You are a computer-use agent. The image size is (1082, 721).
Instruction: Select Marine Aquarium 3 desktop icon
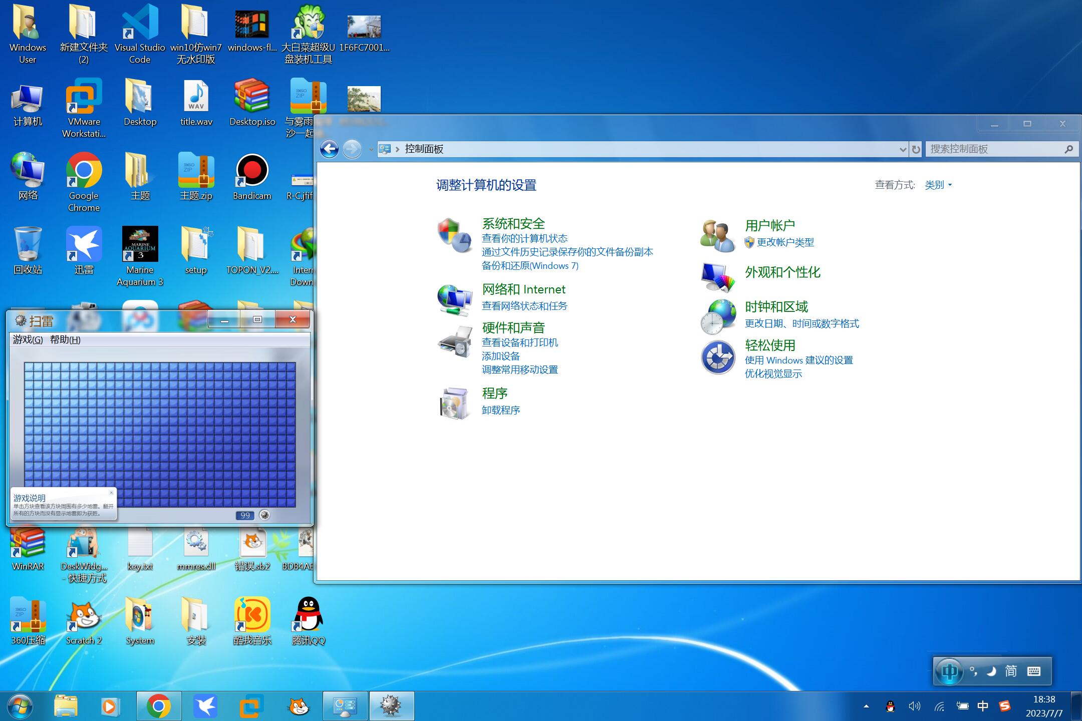click(x=140, y=256)
